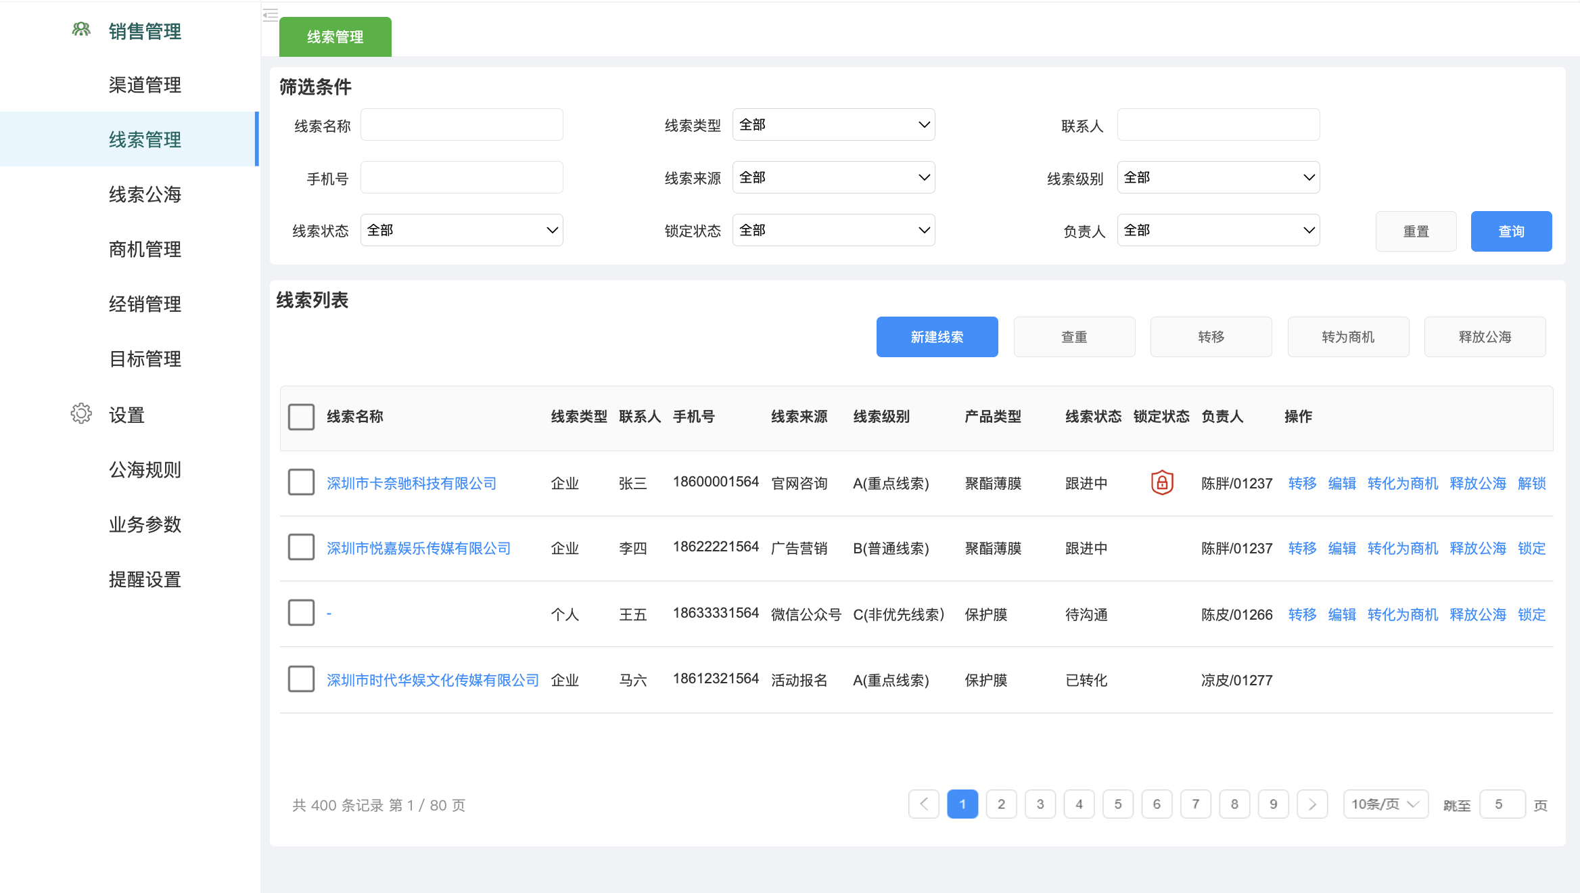Click the sales management people icon
The height and width of the screenshot is (893, 1580).
[x=81, y=29]
